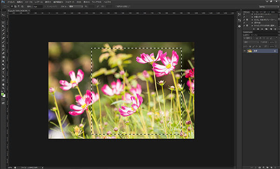The height and width of the screenshot is (169, 280).
Task: Toggle checkmark of first visible action set
Action: [244, 14]
